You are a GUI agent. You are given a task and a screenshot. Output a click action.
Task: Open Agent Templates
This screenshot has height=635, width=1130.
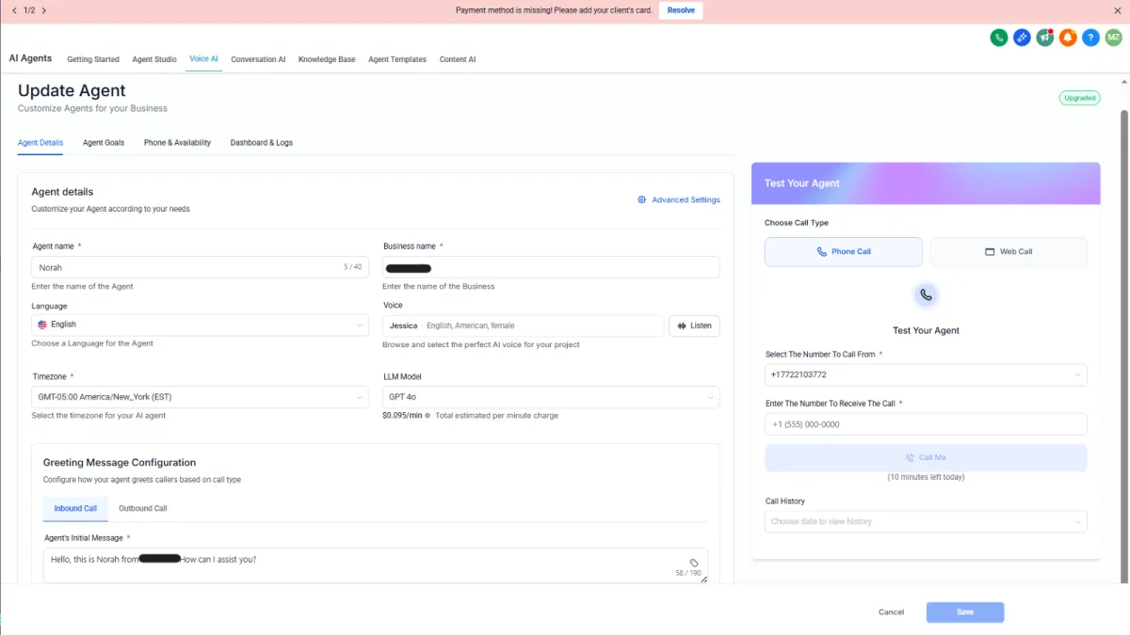397,59
